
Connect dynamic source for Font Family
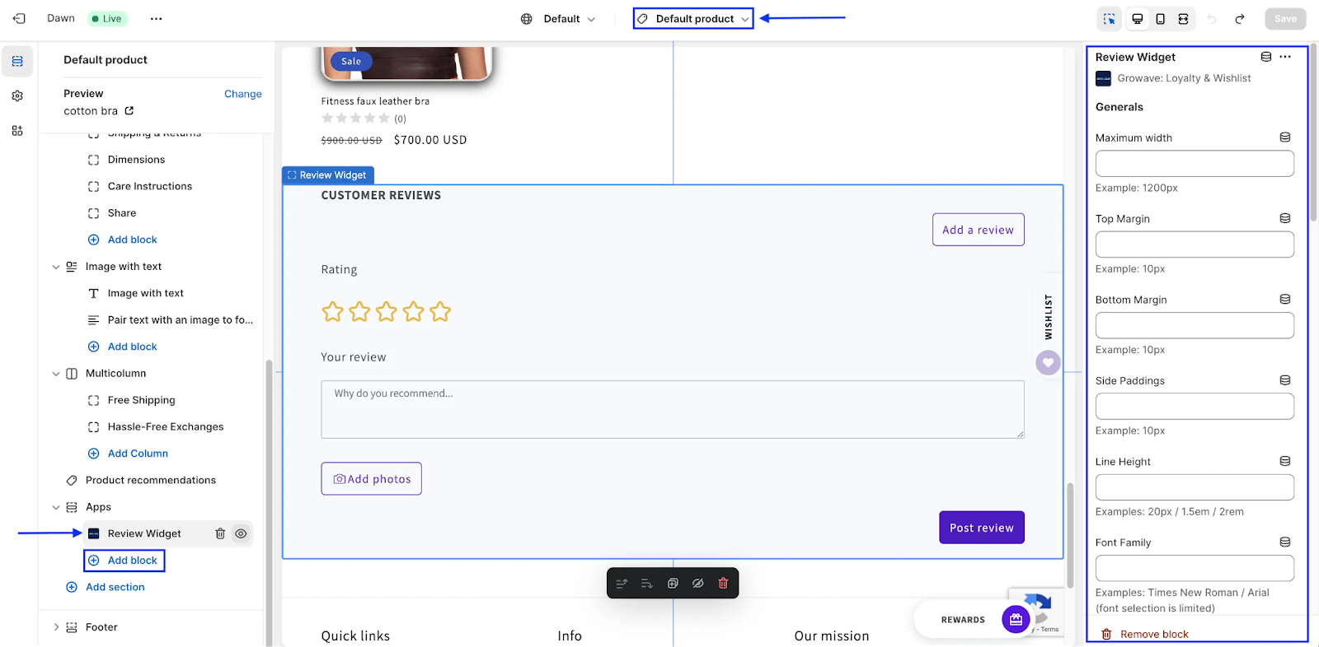[1285, 542]
